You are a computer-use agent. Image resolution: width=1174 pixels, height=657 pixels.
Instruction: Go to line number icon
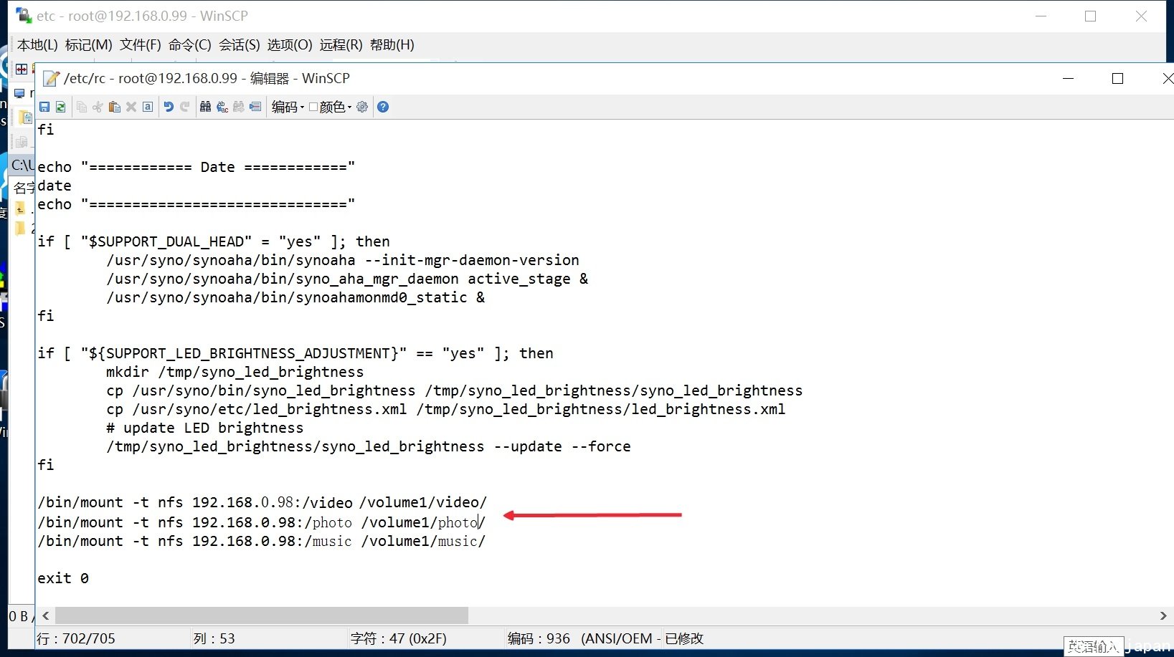(x=255, y=107)
